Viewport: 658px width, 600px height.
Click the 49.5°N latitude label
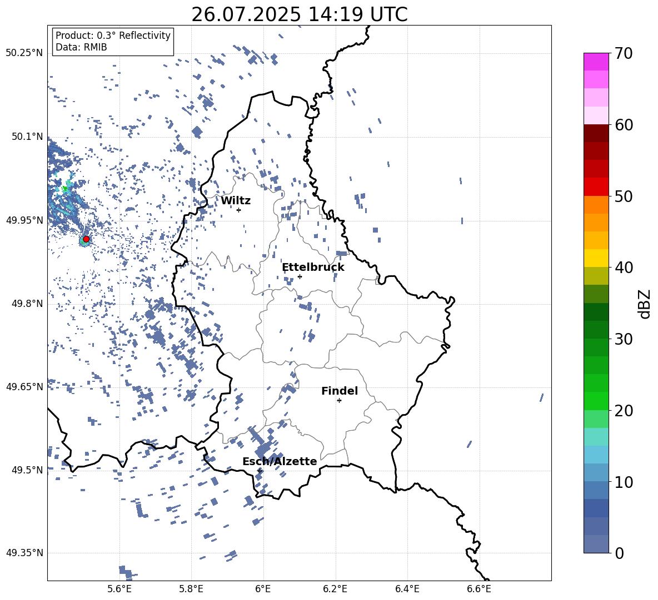pos(28,470)
